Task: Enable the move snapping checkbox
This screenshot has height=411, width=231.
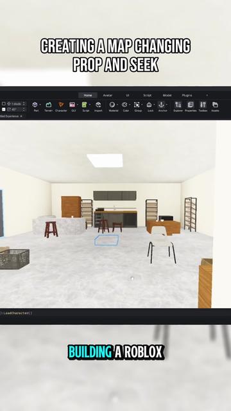Action: coord(4,104)
